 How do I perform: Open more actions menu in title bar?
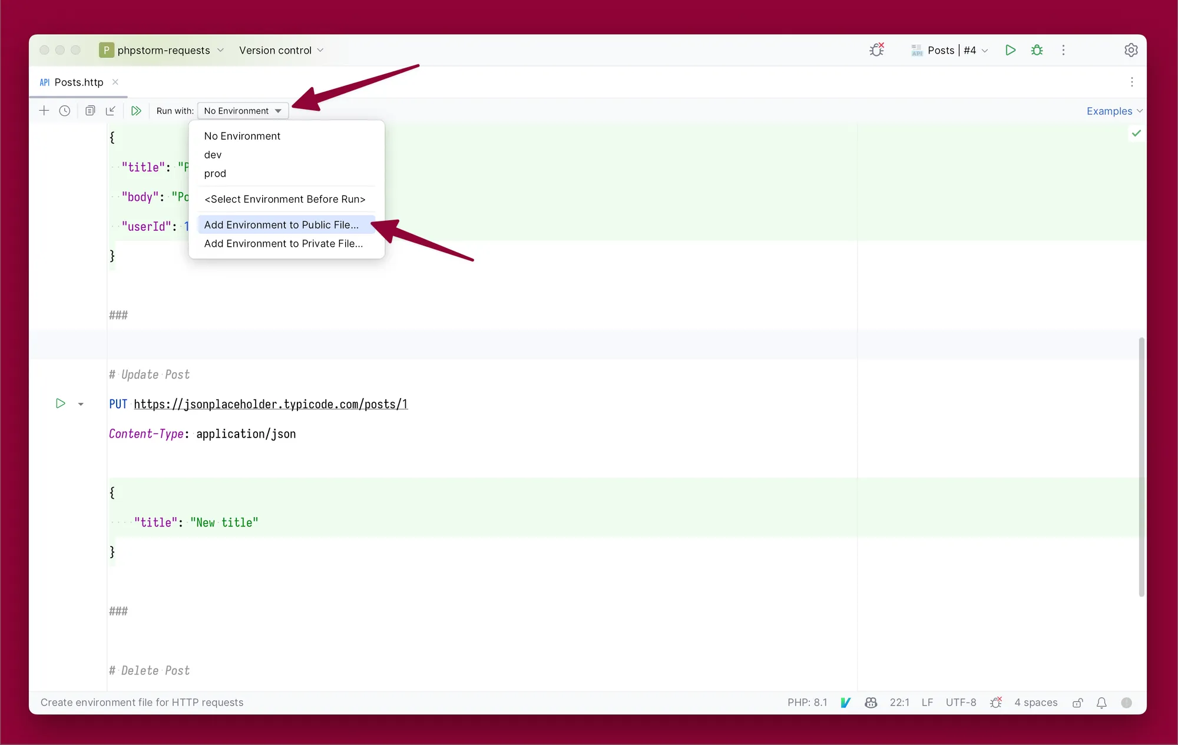pyautogui.click(x=1063, y=50)
